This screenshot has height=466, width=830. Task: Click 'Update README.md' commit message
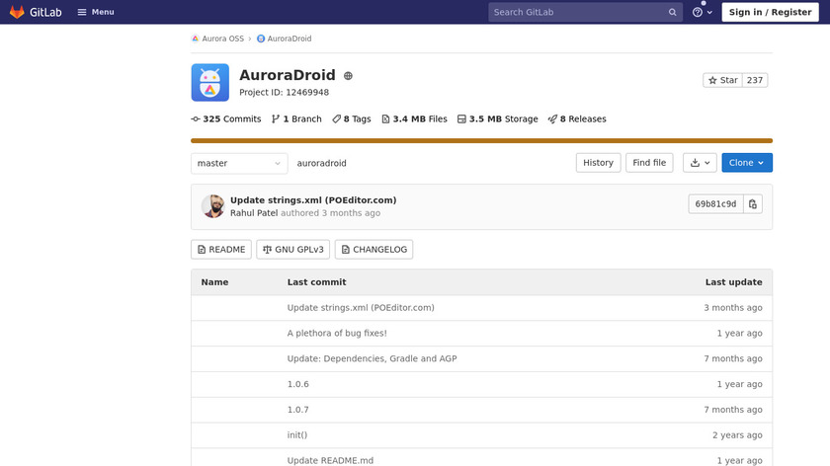[x=330, y=460]
